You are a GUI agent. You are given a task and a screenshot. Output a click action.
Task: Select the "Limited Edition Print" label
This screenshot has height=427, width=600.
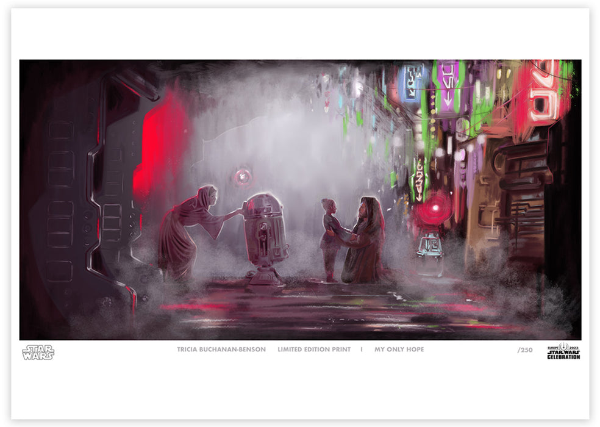click(313, 350)
